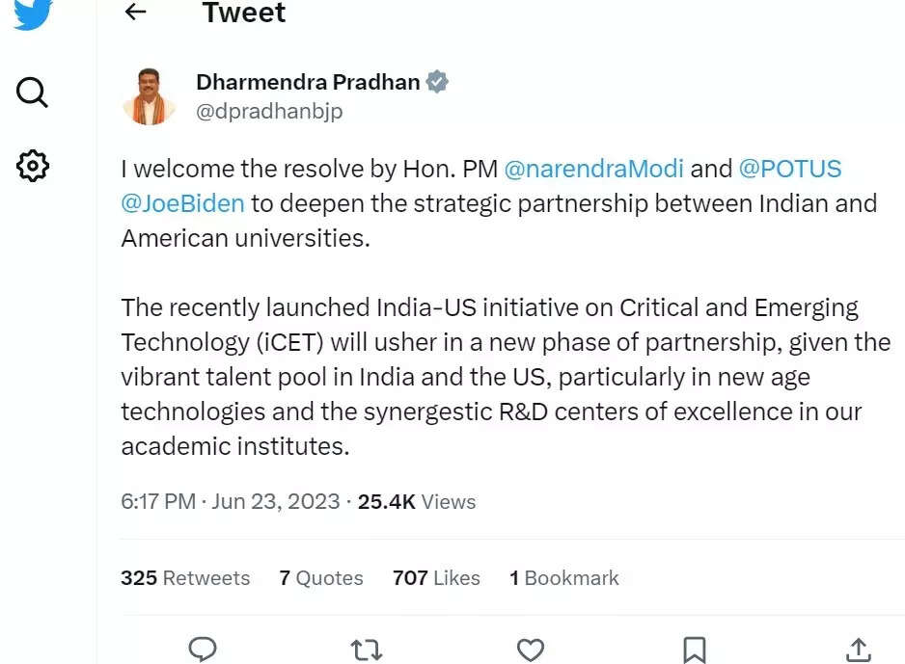Image resolution: width=905 pixels, height=664 pixels.
Task: View the 325 Retweets list
Action: (185, 577)
